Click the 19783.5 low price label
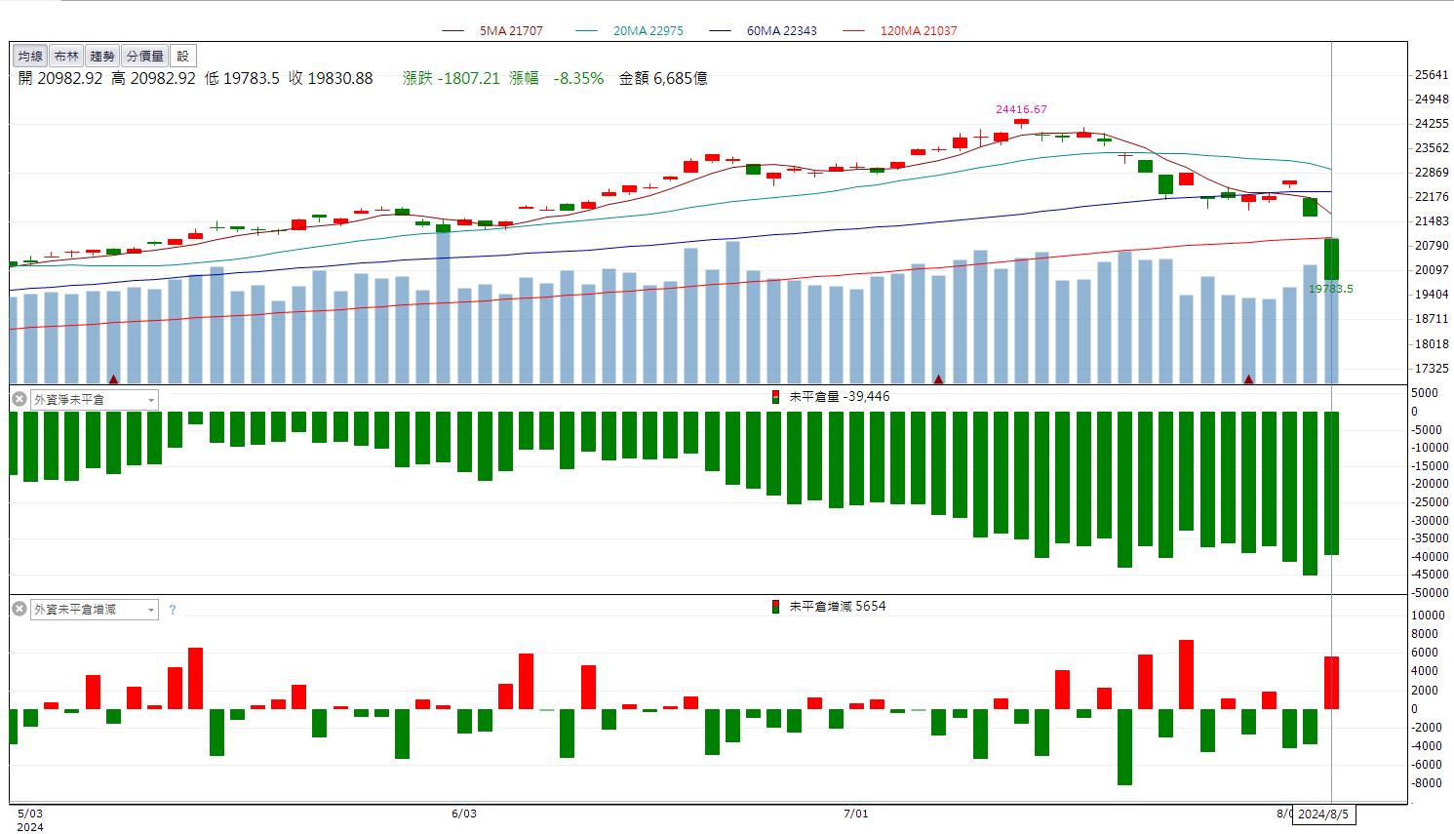 [1331, 289]
